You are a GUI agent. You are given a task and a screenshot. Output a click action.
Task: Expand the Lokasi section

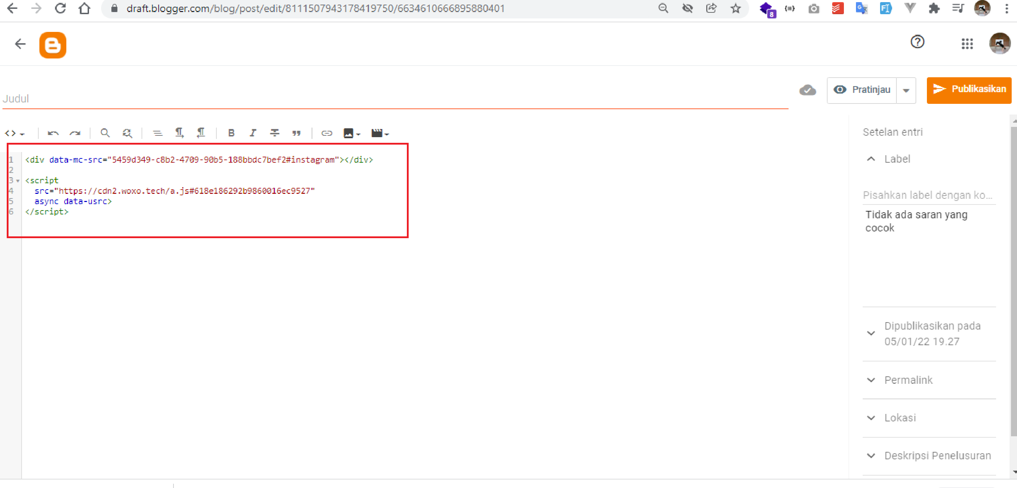(871, 418)
